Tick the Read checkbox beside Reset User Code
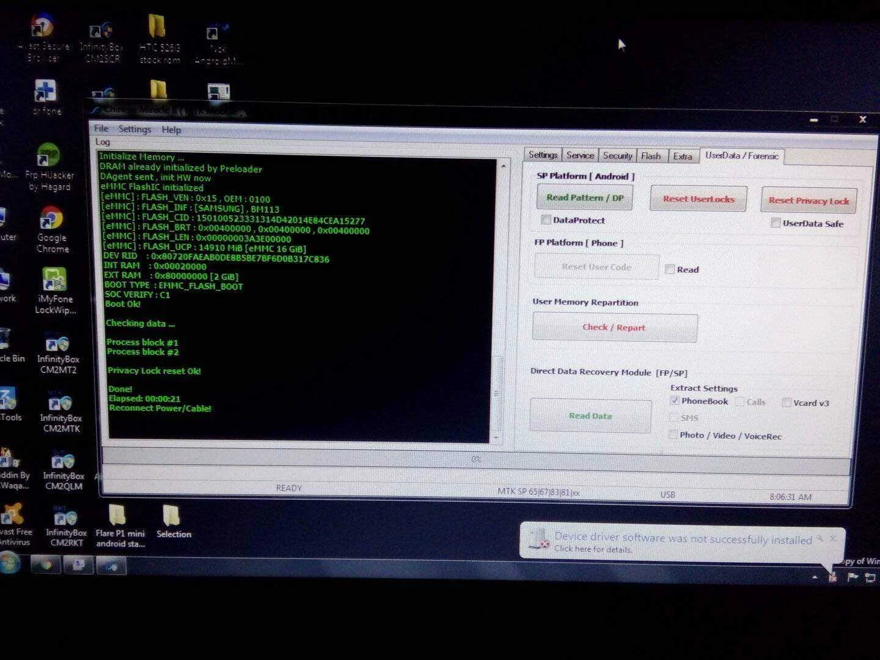The width and height of the screenshot is (880, 660). (670, 269)
